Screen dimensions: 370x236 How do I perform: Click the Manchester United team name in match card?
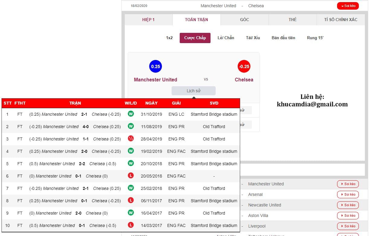coord(156,80)
